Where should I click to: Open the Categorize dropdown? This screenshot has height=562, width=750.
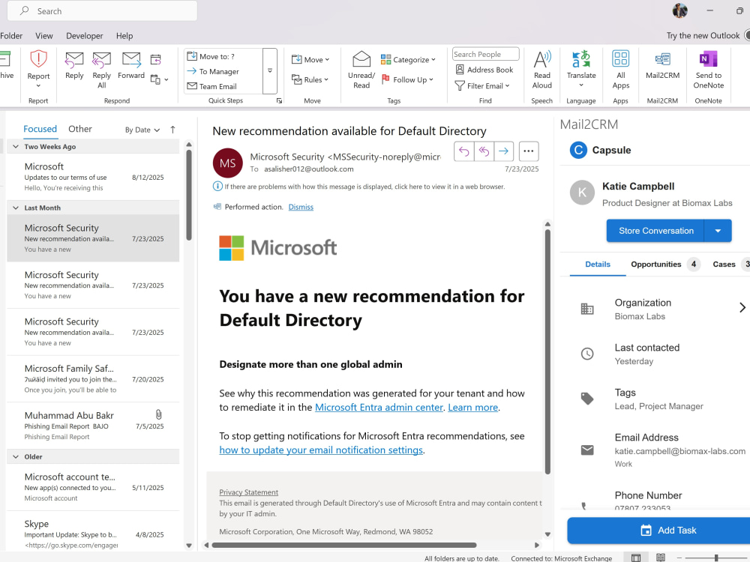pos(408,60)
